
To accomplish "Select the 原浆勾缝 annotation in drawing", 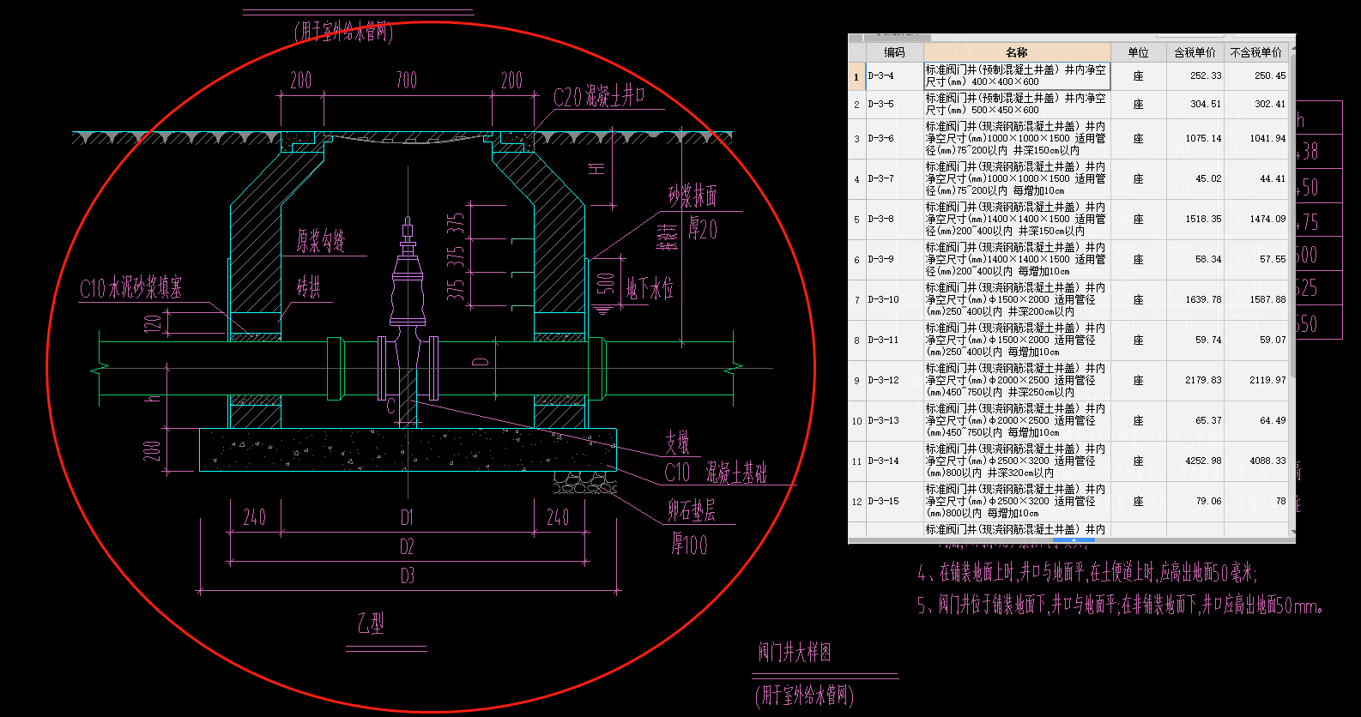I will pyautogui.click(x=321, y=241).
